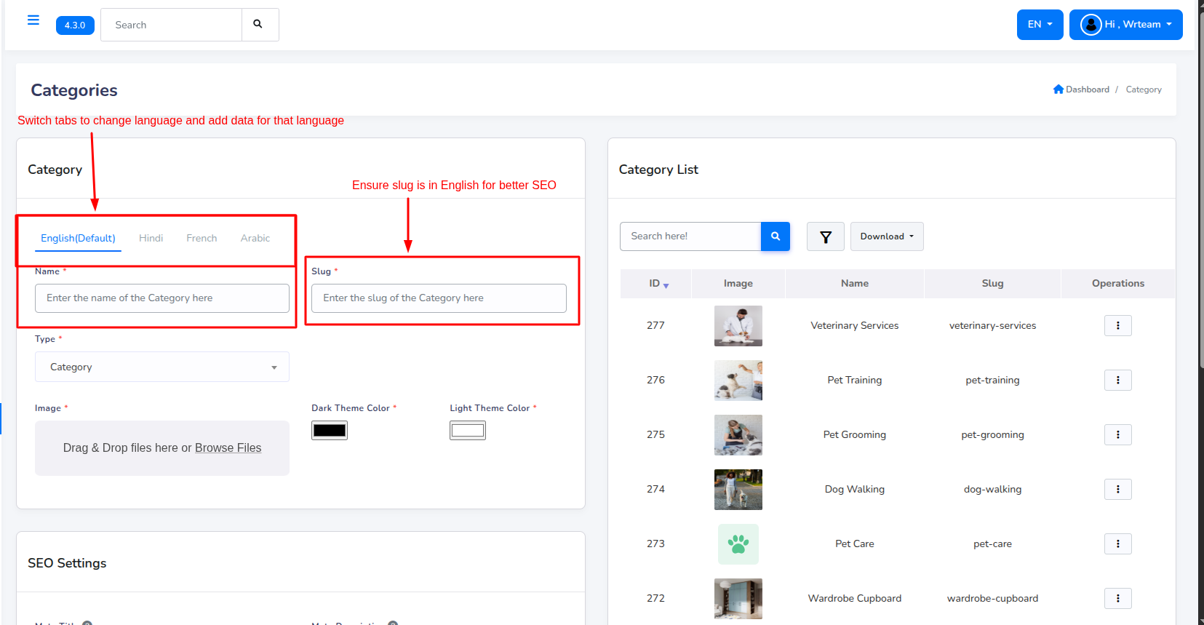Open operations menu for Dog Walking
1204x625 pixels.
click(x=1117, y=490)
